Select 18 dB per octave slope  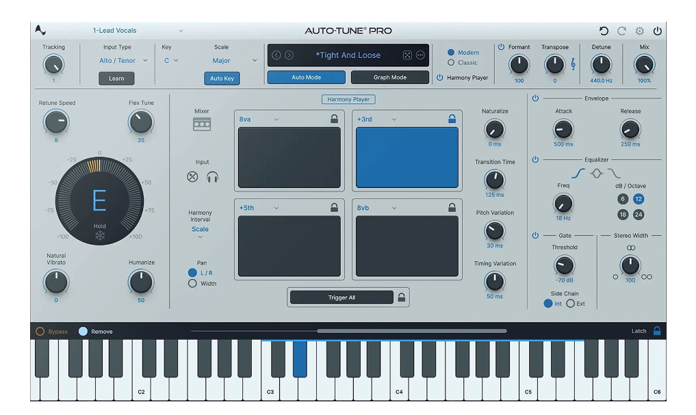(x=623, y=215)
